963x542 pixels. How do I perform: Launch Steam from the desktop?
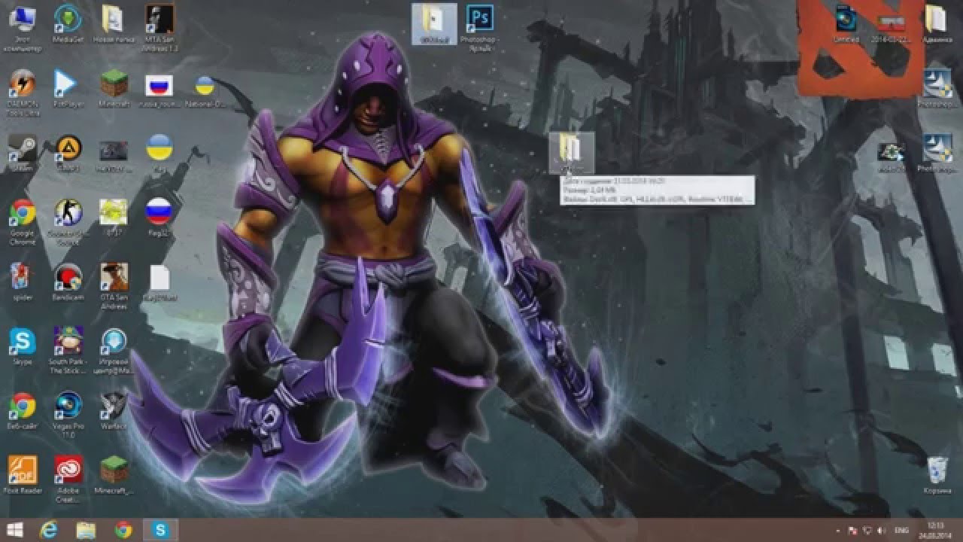[x=22, y=154]
